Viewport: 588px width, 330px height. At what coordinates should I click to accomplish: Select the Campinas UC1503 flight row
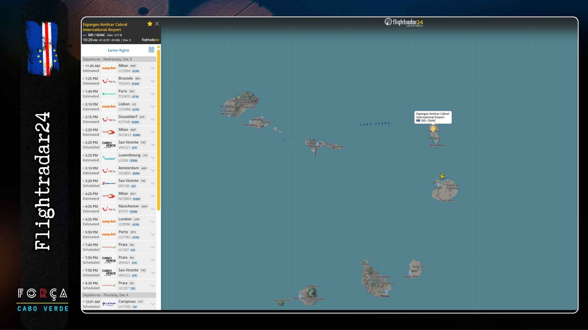tap(129, 304)
